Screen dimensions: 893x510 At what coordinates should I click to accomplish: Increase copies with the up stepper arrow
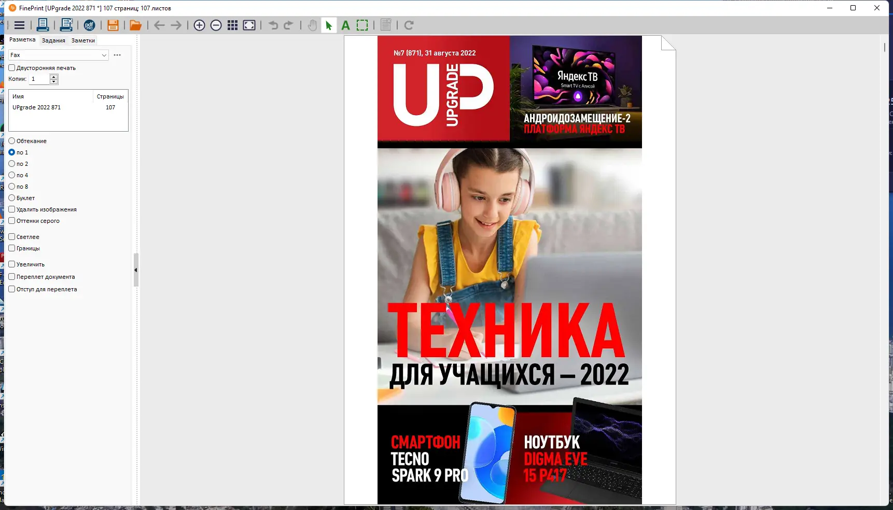click(53, 76)
